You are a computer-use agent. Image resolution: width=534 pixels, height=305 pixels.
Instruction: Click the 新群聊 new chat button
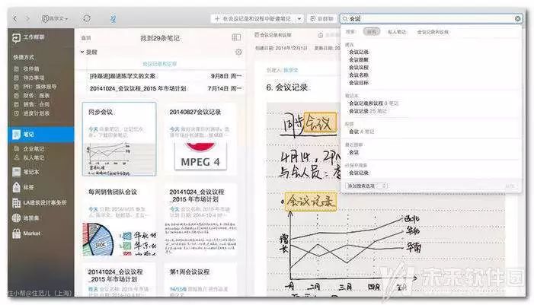tap(321, 17)
